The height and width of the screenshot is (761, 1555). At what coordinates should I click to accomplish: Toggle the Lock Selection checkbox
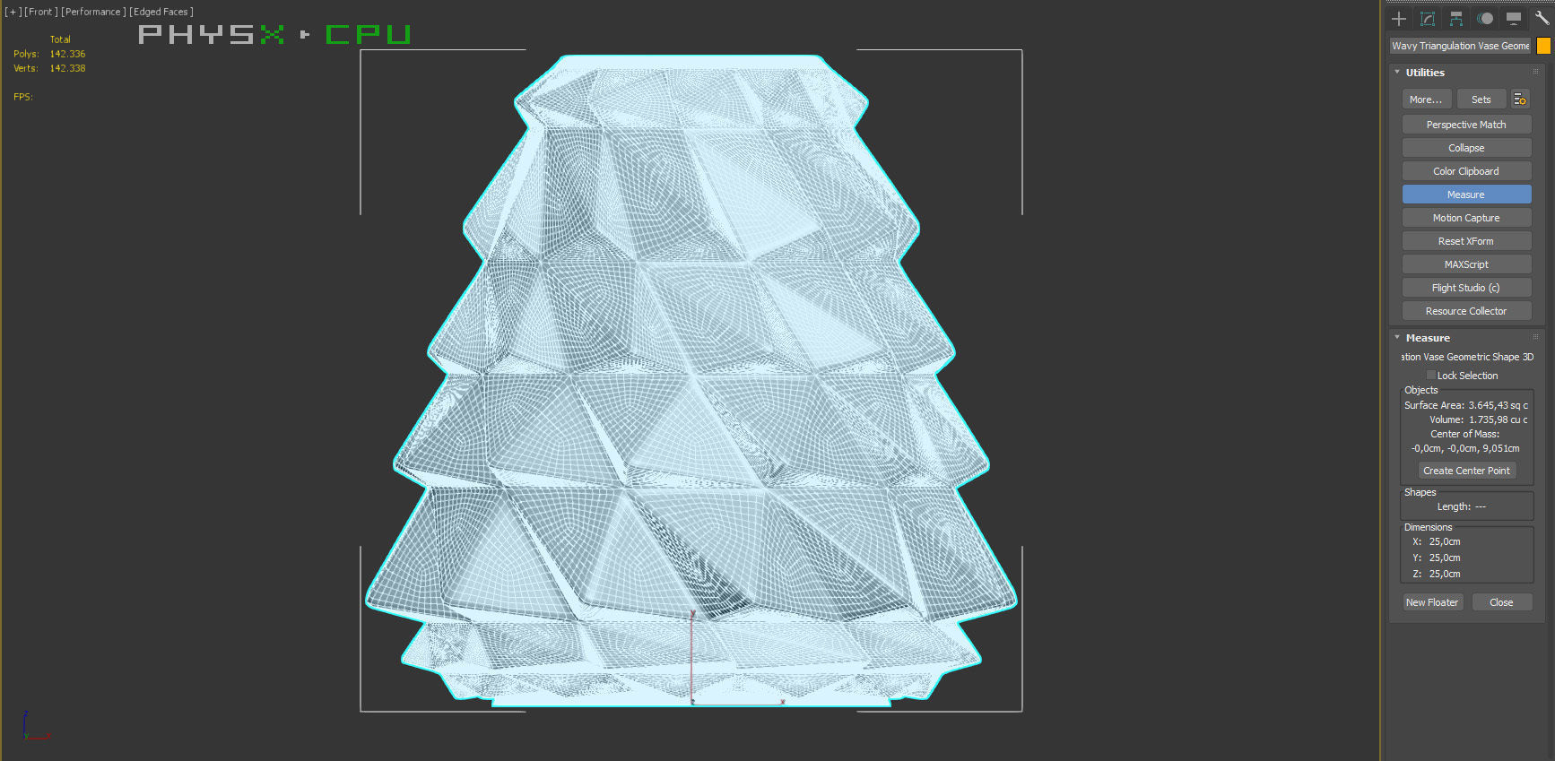(1430, 376)
